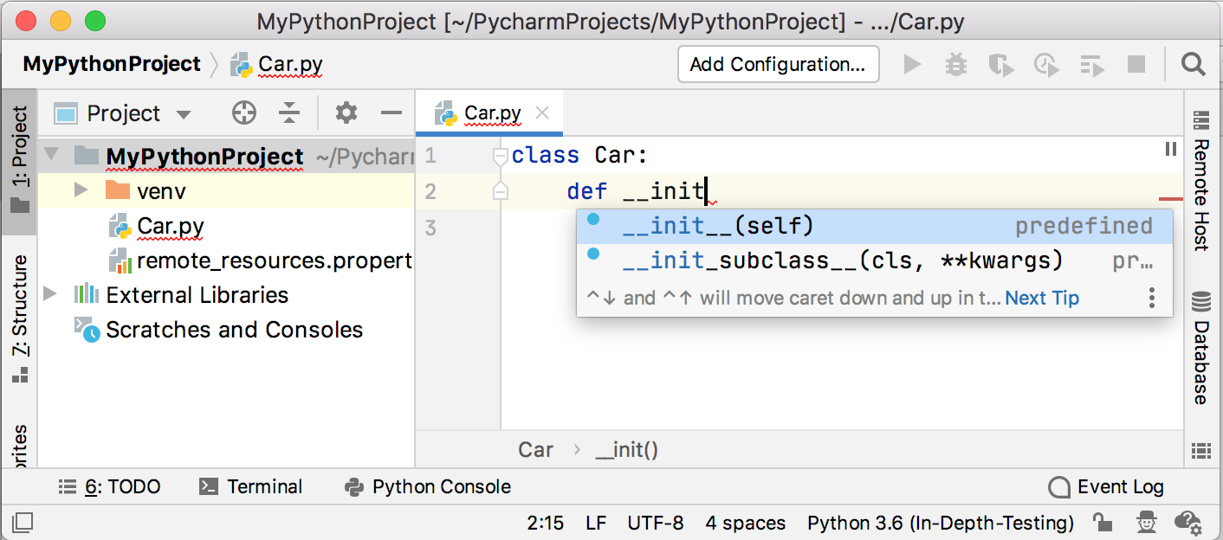Image resolution: width=1223 pixels, height=540 pixels.
Task: Click the UTF-8 encoding indicator
Action: pyautogui.click(x=656, y=523)
